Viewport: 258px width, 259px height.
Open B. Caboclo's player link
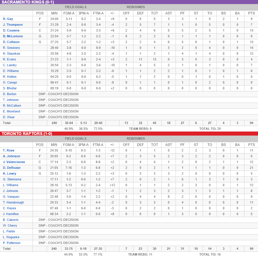(x=11, y=220)
